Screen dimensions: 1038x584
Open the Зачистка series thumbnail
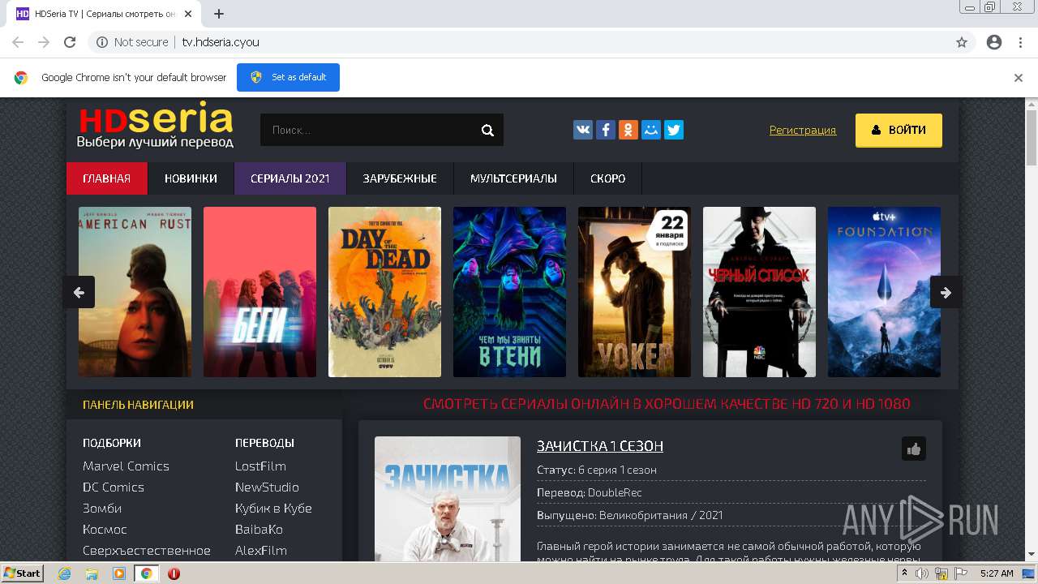coord(448,499)
